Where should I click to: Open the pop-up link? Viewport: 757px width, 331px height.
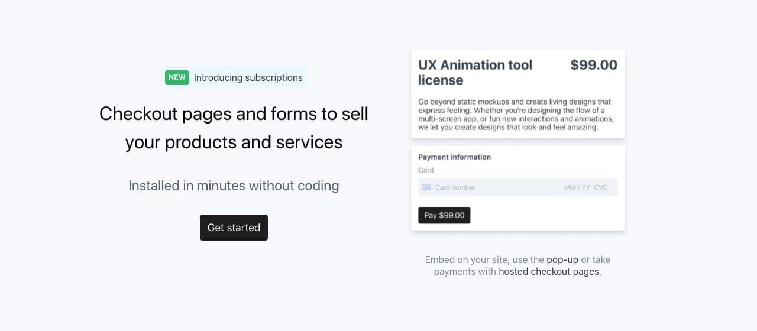562,259
